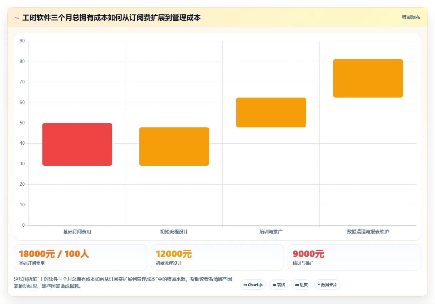Click the red 基础订阅费用 bar
Image resolution: width=435 pixels, height=304 pixels.
[77, 144]
